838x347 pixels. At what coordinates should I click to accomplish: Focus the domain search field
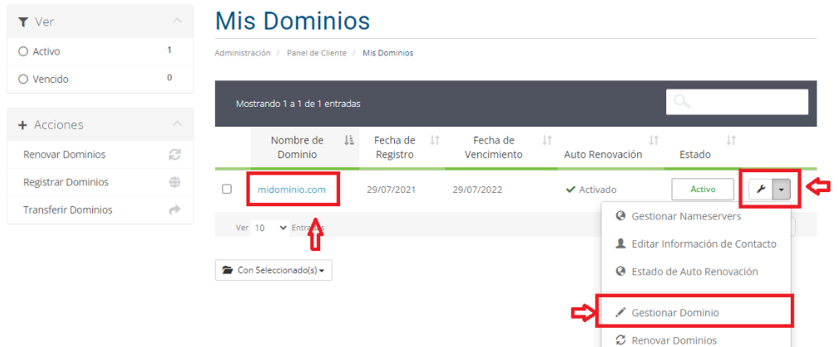point(737,101)
